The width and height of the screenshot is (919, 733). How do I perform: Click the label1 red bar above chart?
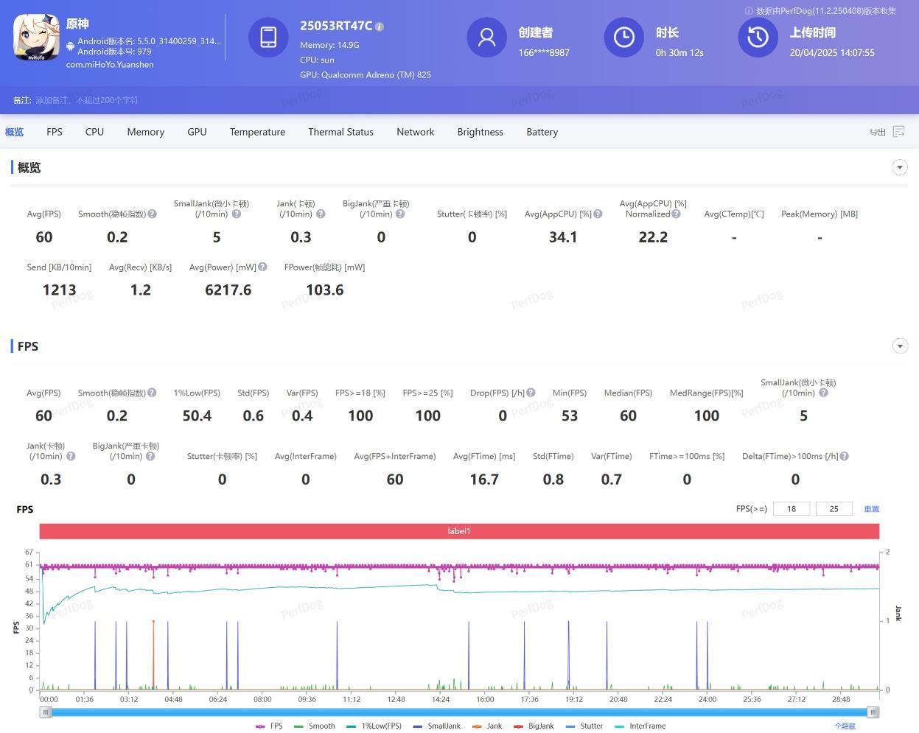coord(458,531)
